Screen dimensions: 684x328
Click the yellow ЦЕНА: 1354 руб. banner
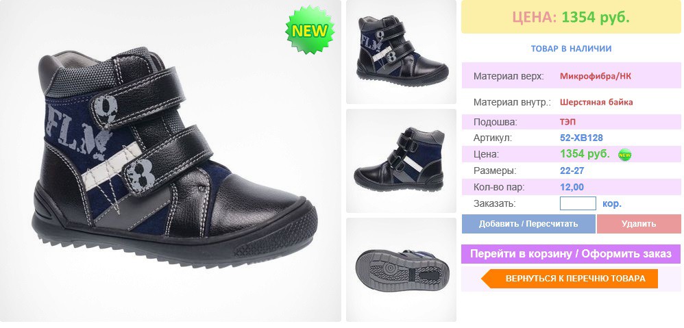[x=571, y=17]
